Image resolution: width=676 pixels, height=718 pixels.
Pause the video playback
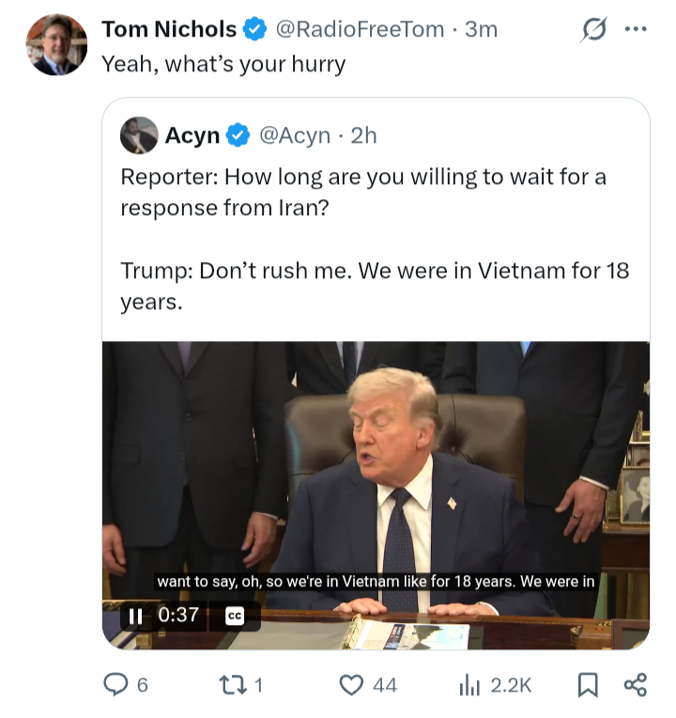(x=135, y=616)
